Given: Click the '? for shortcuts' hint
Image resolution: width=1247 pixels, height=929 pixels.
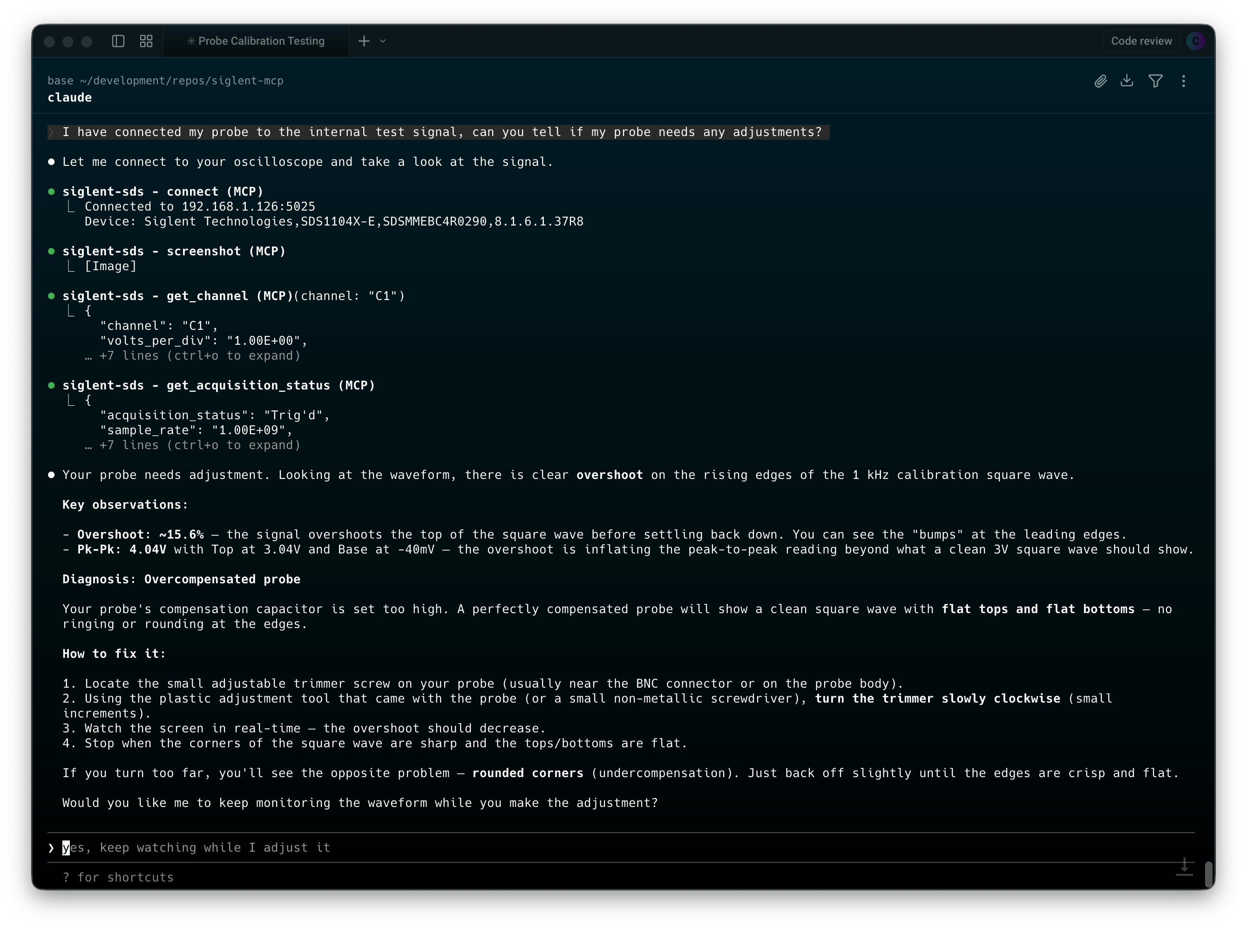Looking at the screenshot, I should coord(119,877).
